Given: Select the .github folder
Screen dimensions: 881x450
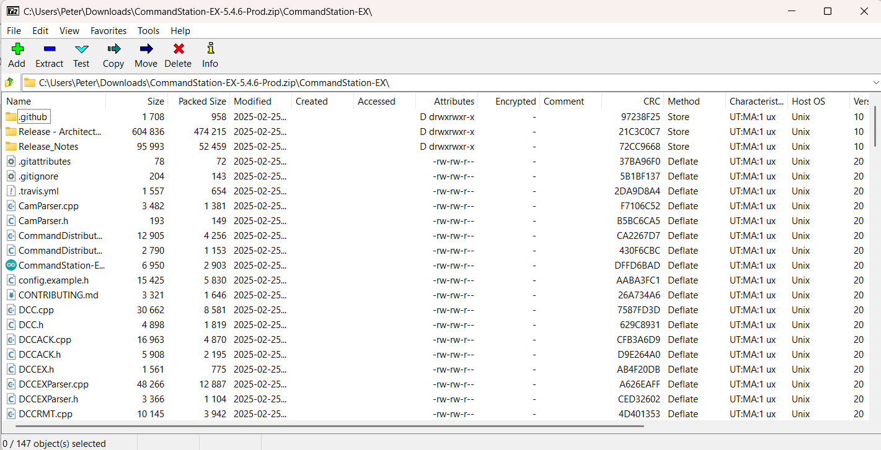Looking at the screenshot, I should tap(33, 117).
